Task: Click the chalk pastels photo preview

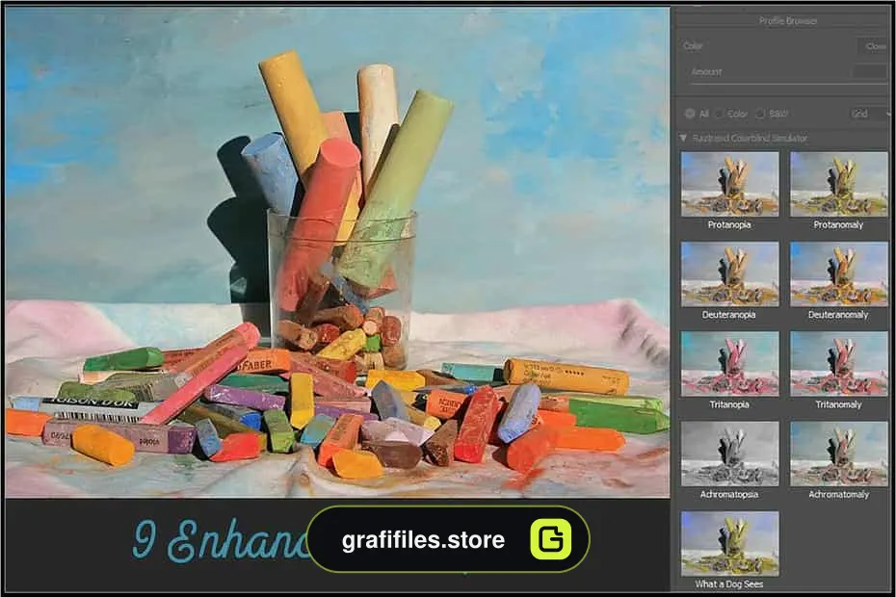Action: [337, 252]
